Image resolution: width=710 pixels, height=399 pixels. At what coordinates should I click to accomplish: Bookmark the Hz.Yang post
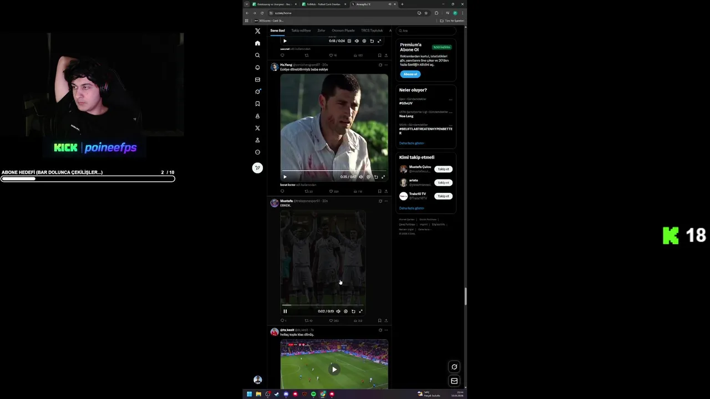point(379,191)
